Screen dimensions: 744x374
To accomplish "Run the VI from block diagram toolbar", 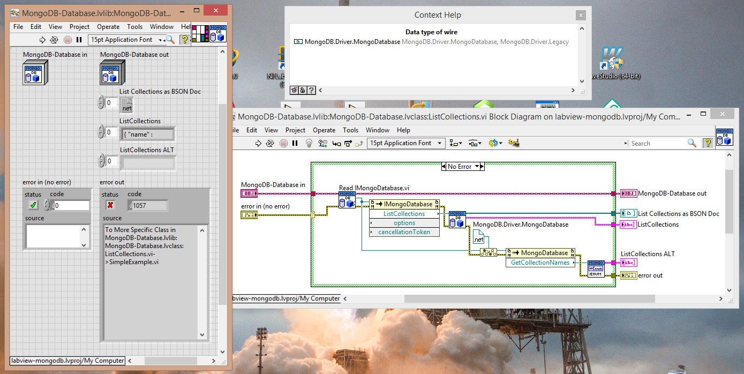I will (x=258, y=143).
